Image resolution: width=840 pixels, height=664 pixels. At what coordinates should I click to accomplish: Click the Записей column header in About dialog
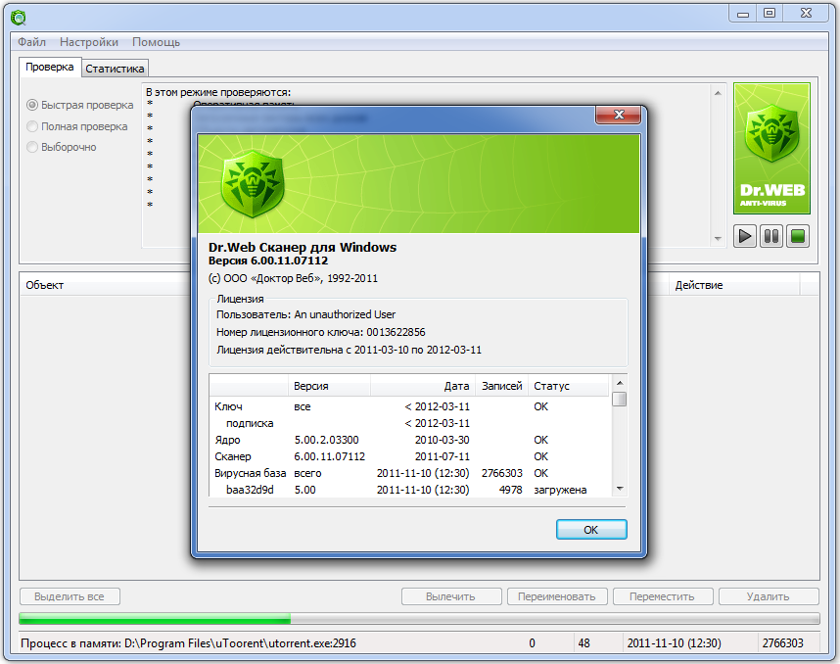tap(502, 386)
